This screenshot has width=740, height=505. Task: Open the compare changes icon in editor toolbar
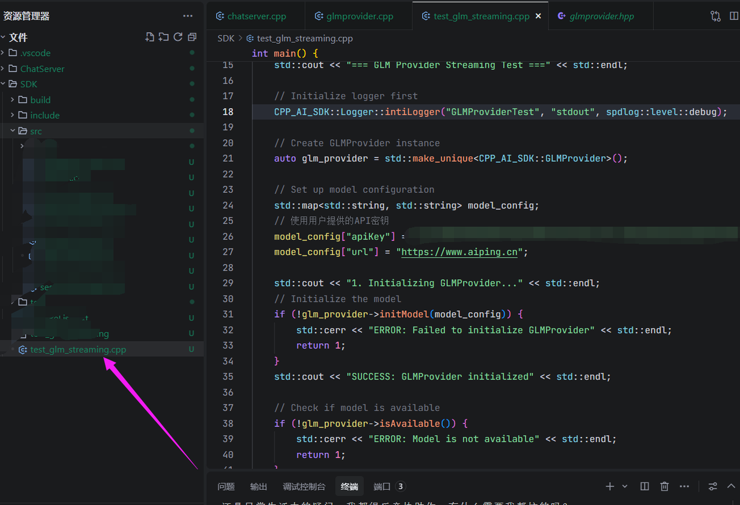click(x=716, y=16)
